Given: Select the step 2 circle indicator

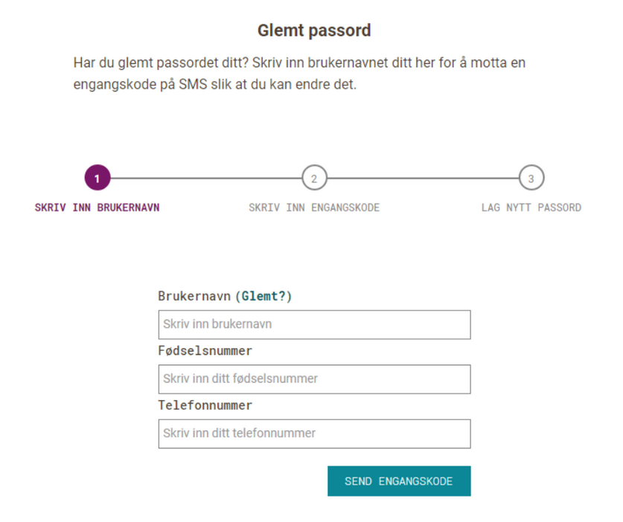Looking at the screenshot, I should tap(314, 178).
